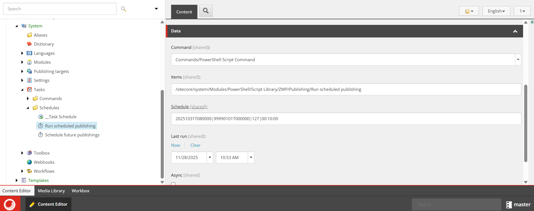
Task: Expand the Templates tree node
Action: tap(17, 180)
